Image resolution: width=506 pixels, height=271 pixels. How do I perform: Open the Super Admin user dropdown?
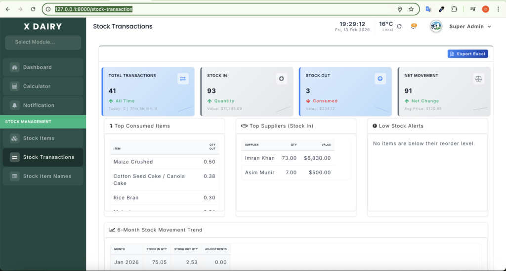pos(470,27)
